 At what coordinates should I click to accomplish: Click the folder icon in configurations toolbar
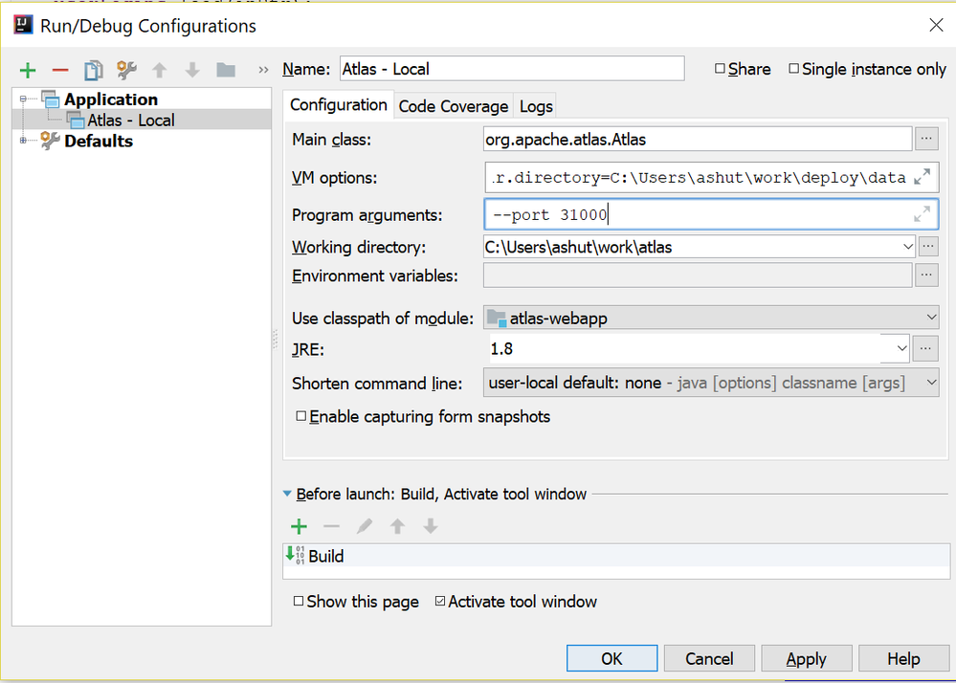pos(226,70)
